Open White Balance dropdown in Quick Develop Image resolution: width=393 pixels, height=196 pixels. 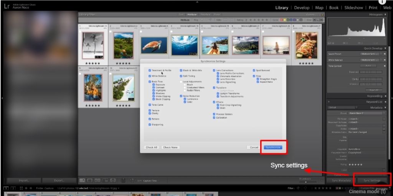[370, 60]
